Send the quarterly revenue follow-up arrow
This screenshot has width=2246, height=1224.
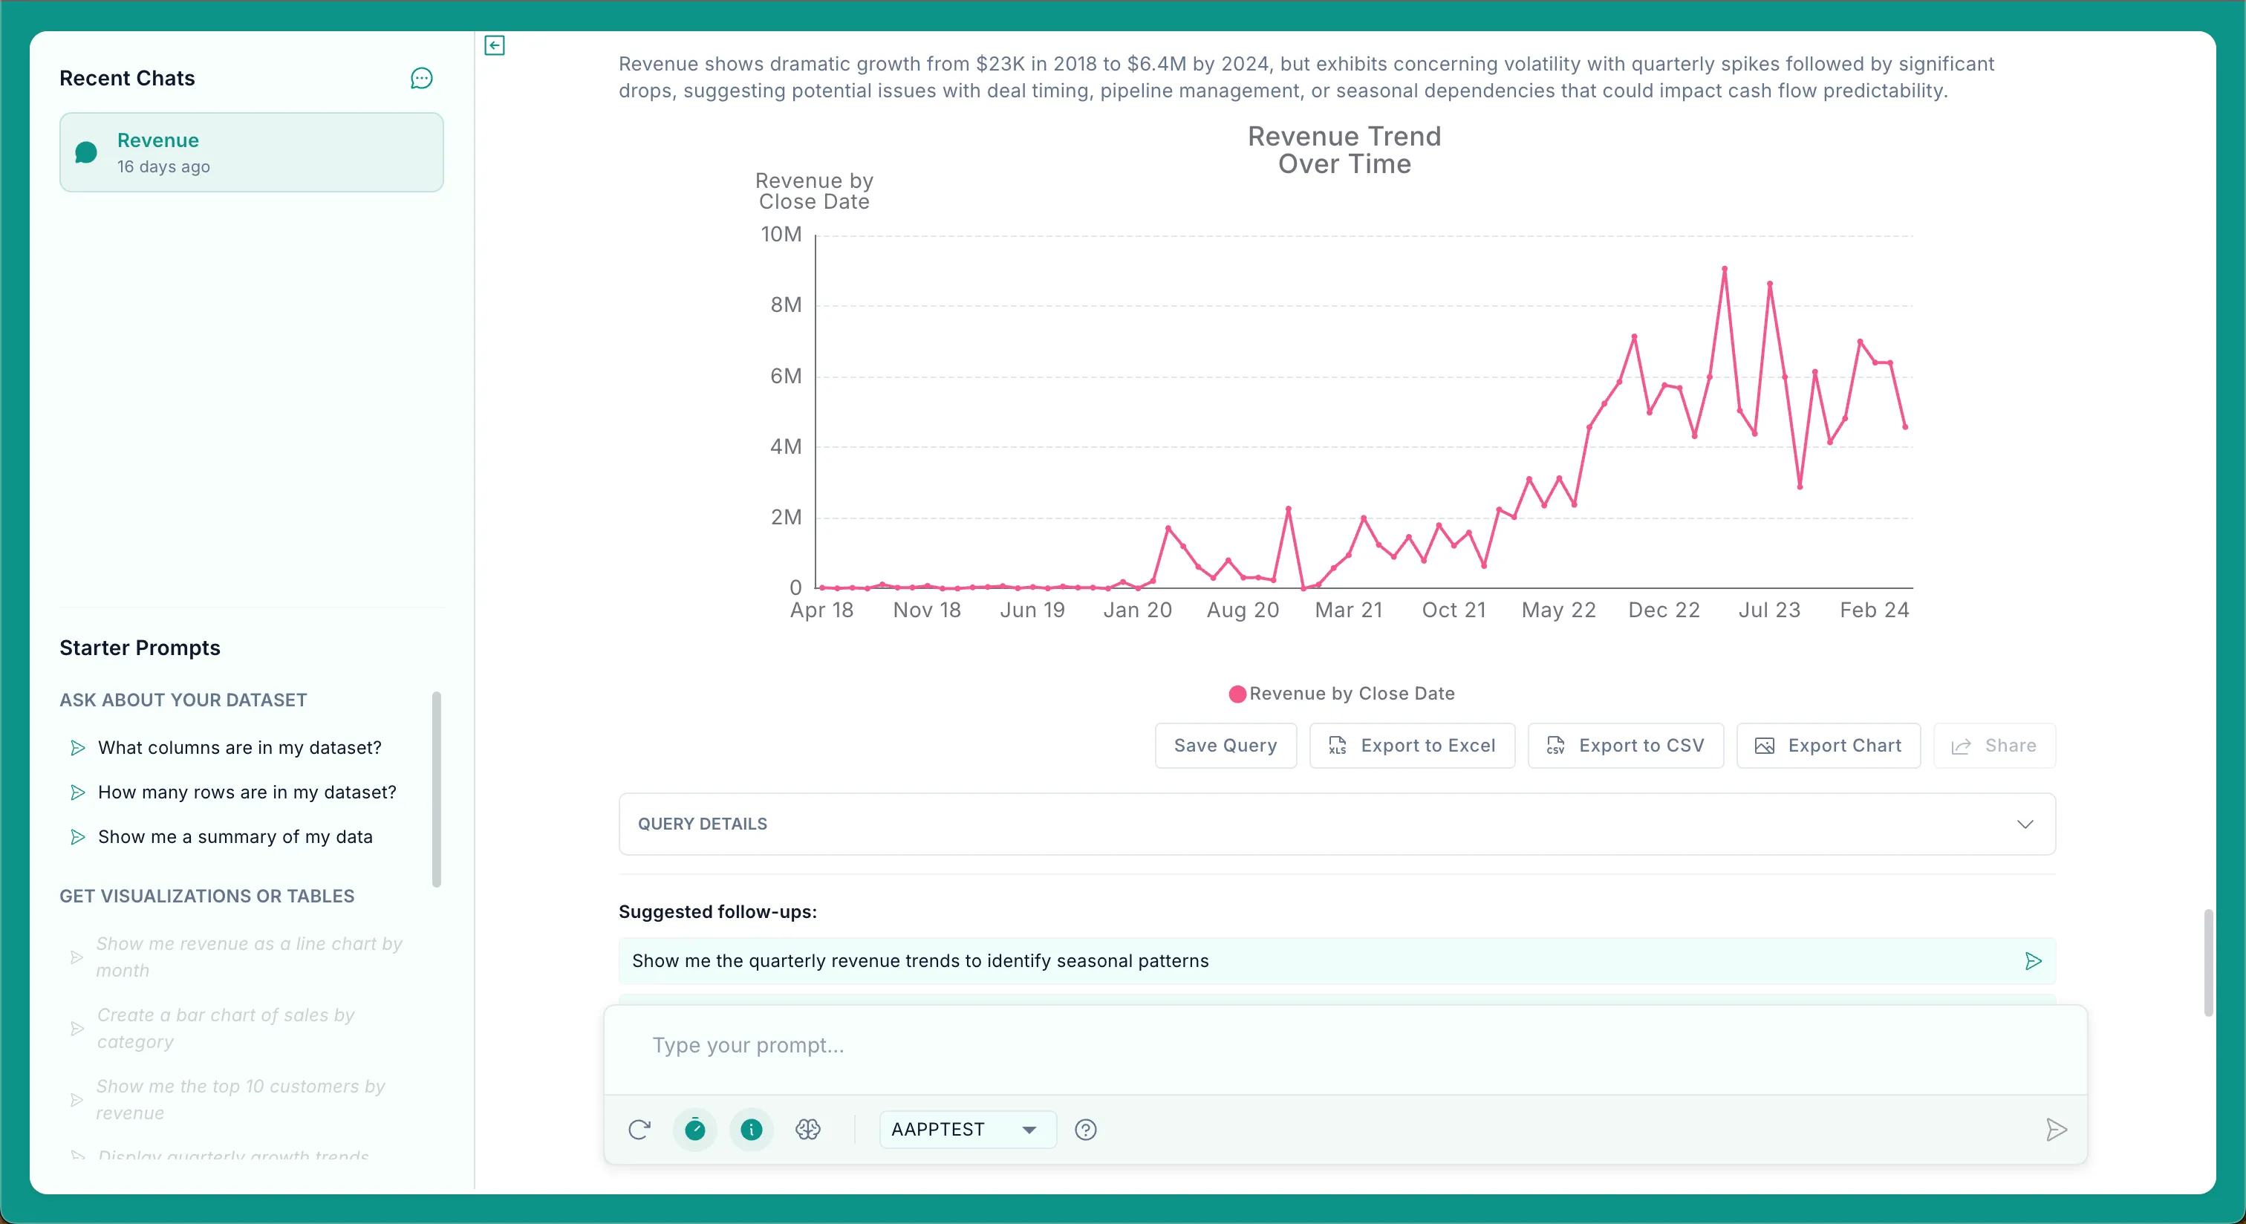pyautogui.click(x=2034, y=961)
